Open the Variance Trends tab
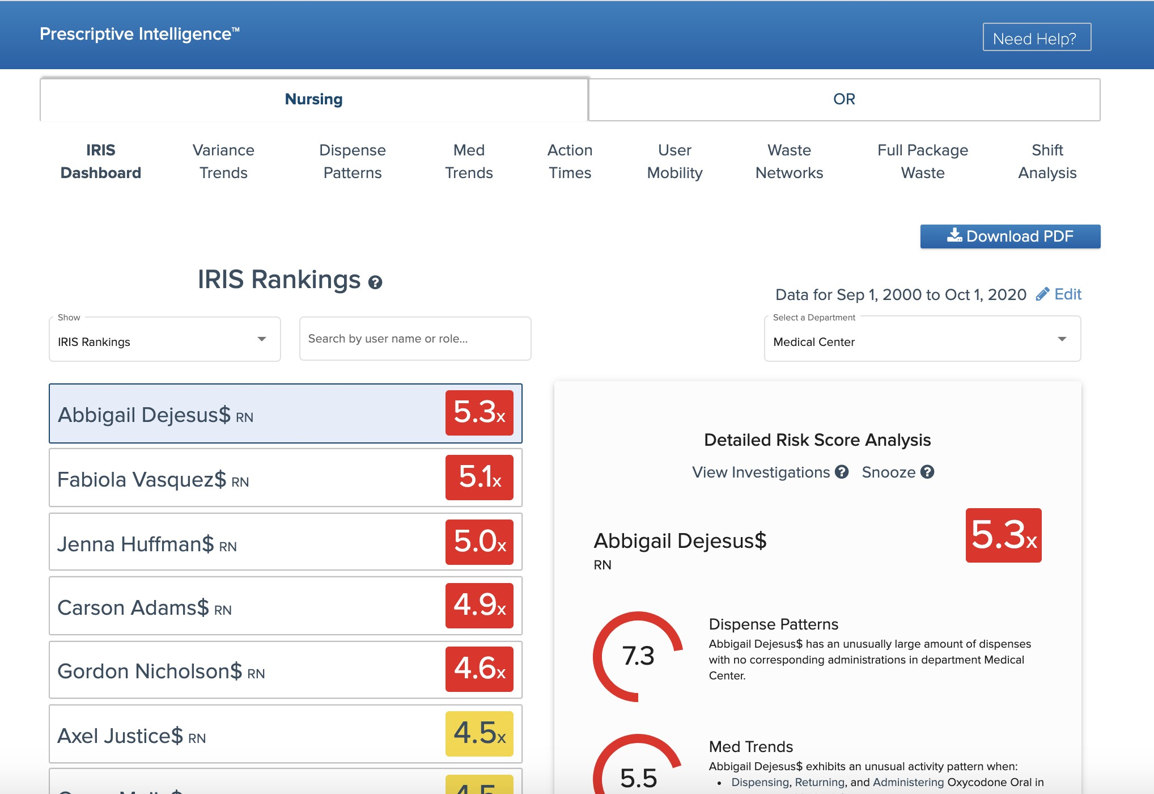 [223, 161]
